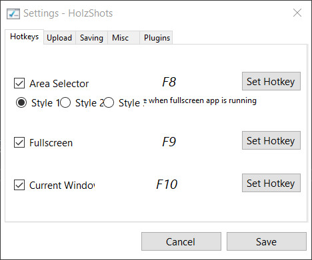
Task: Switch to the Upload tab
Action: [x=59, y=38]
